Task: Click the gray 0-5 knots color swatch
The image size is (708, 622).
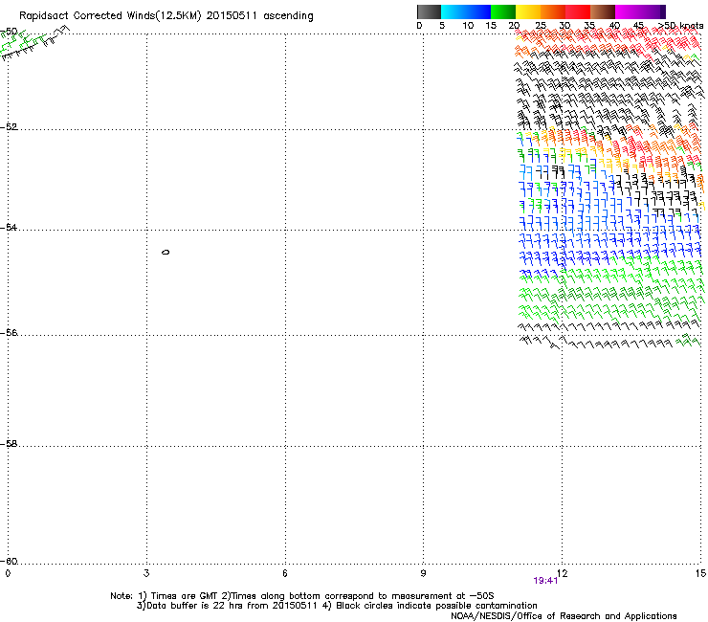Action: (429, 11)
